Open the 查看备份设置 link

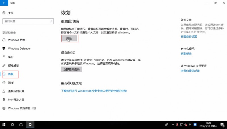189,37
